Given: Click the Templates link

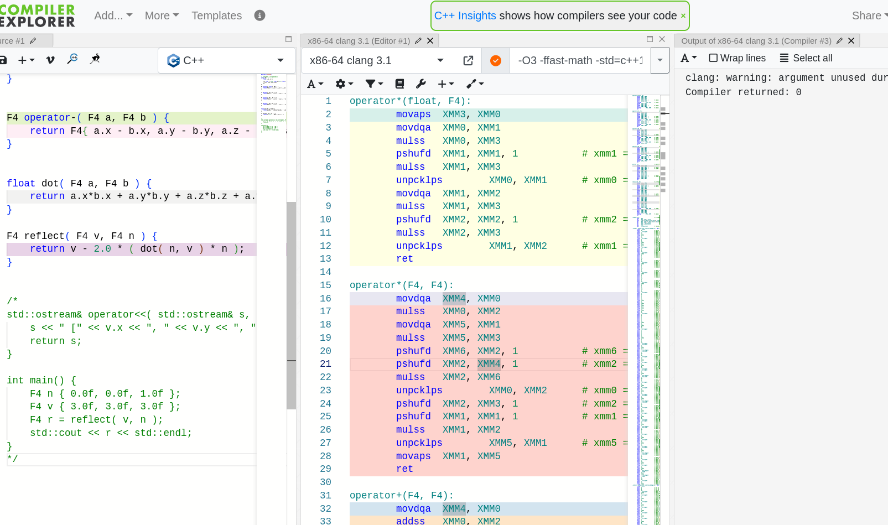Looking at the screenshot, I should tap(216, 15).
